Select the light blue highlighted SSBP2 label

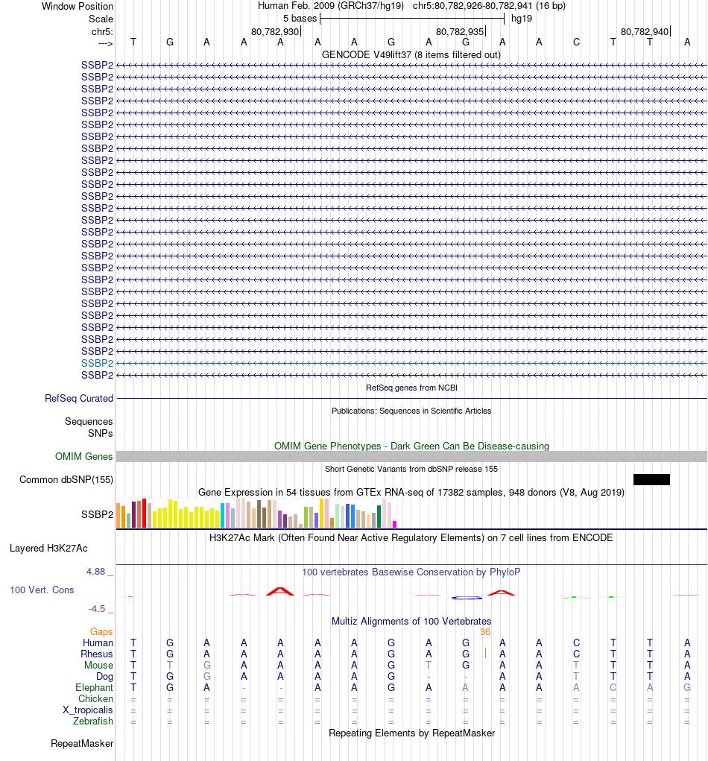point(97,363)
